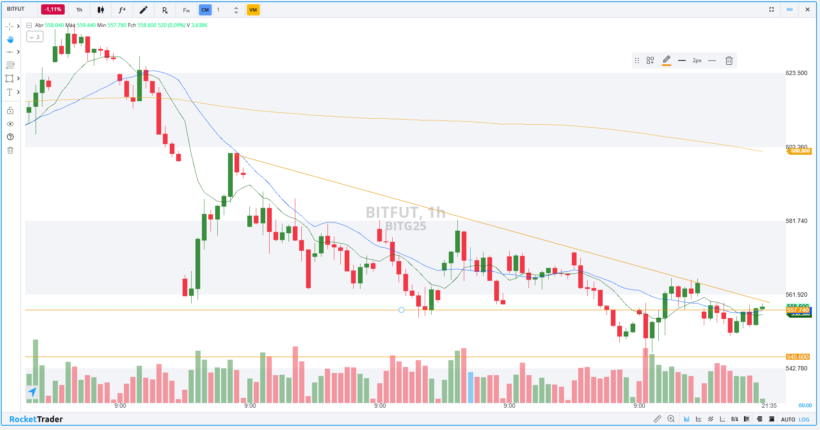The height and width of the screenshot is (430, 820).
Task: Open the indicators (f+) menu
Action: click(x=122, y=9)
